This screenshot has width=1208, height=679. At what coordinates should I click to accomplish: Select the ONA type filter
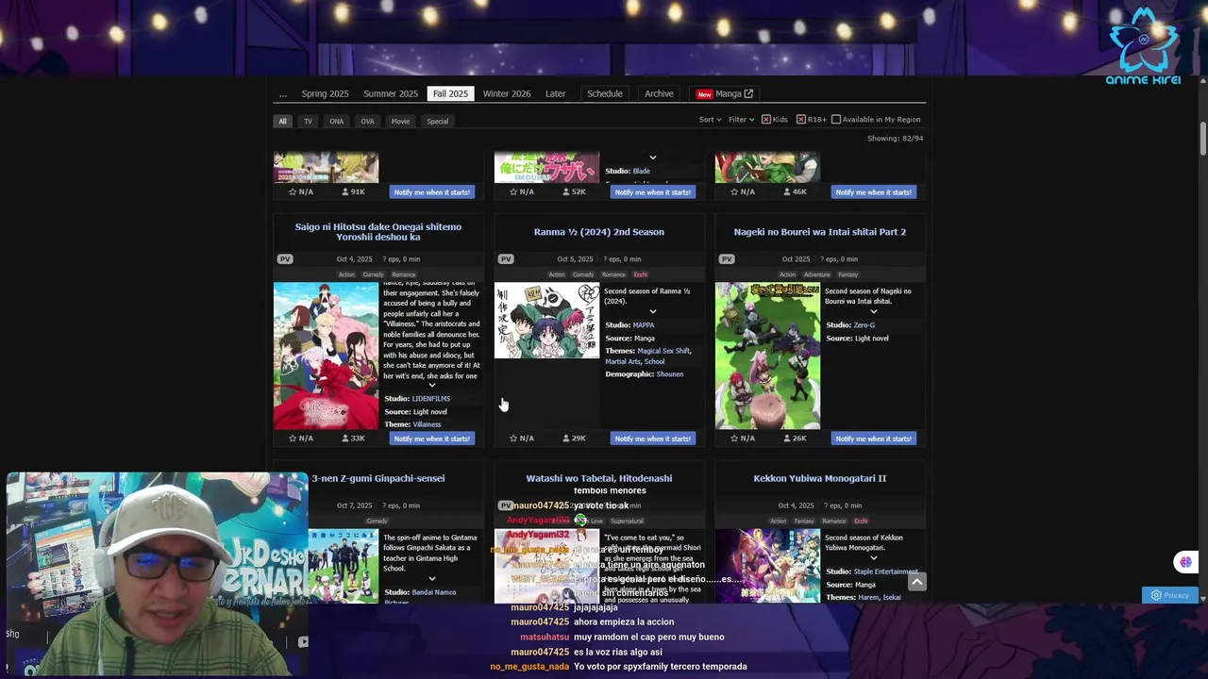click(x=336, y=122)
